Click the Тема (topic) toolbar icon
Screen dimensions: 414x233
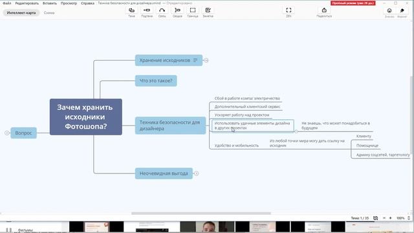(x=131, y=10)
